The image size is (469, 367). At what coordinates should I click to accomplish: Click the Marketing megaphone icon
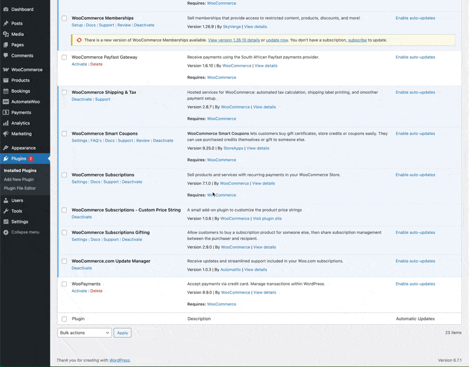point(6,134)
